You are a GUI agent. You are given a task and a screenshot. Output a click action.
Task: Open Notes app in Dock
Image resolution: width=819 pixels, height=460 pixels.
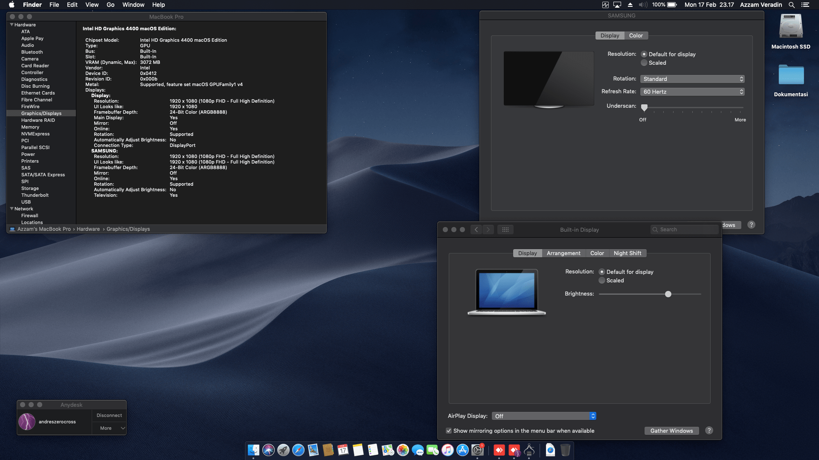pyautogui.click(x=358, y=450)
